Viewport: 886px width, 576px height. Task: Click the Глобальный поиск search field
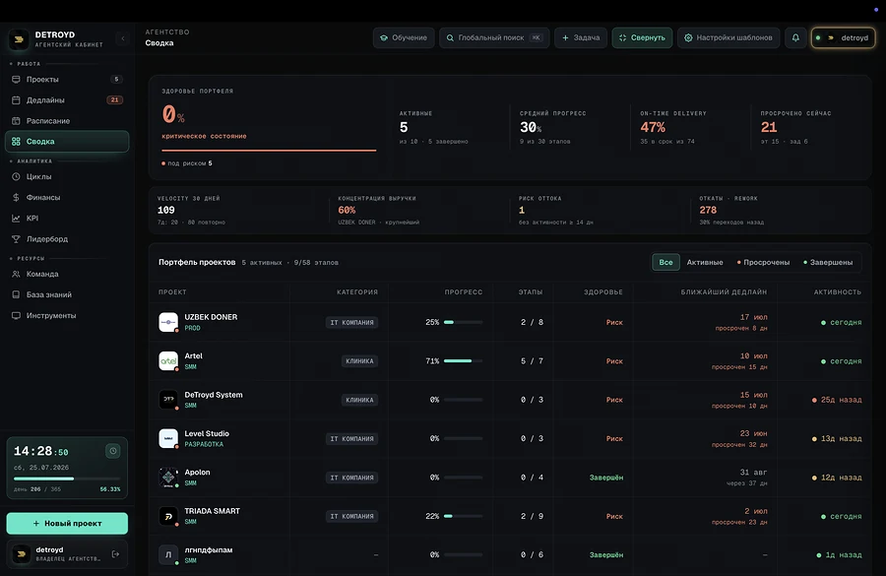(x=494, y=37)
